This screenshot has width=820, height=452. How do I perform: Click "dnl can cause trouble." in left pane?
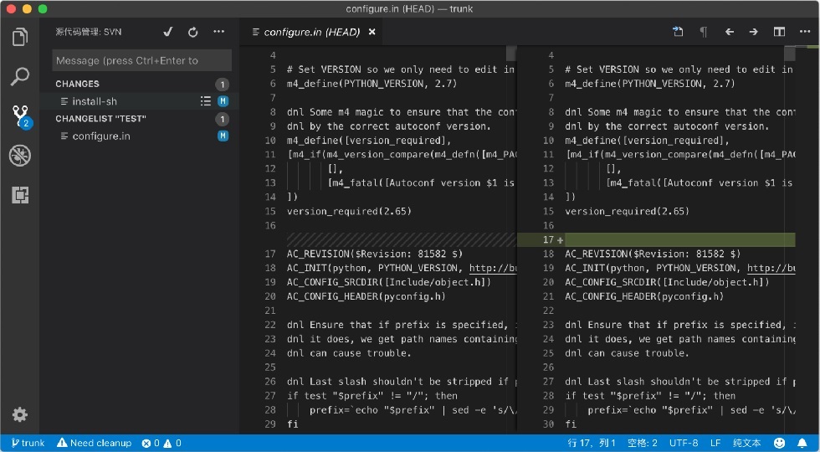pos(349,353)
